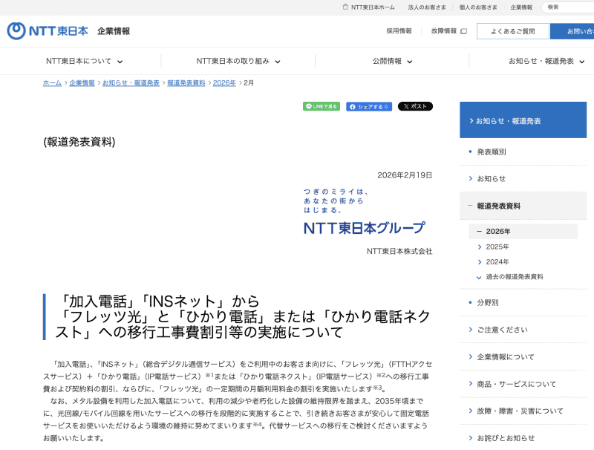Image resolution: width=594 pixels, height=450 pixels.
Task: Open 故障情報 link
Action: tap(444, 31)
